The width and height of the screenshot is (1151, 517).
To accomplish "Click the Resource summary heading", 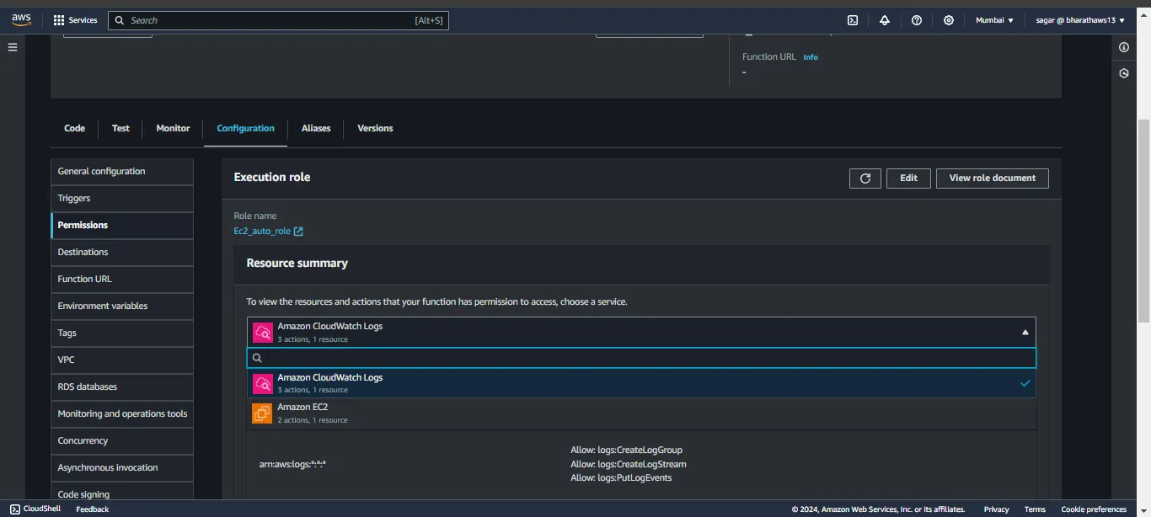I will [x=297, y=263].
